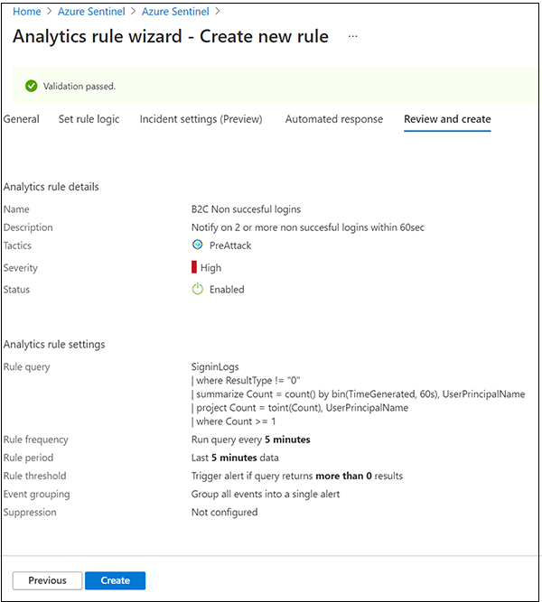Go to Incident settings (Preview) tab
The width and height of the screenshot is (542, 602).
201,119
